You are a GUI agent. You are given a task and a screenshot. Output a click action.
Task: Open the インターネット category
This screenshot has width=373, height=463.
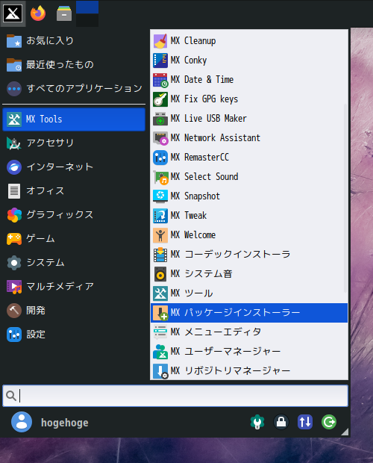click(x=74, y=167)
